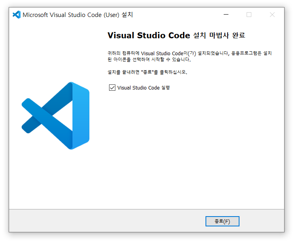This screenshot has height=241, width=296.
Task: Click the VS Code icon in title bar
Action: pos(17,15)
